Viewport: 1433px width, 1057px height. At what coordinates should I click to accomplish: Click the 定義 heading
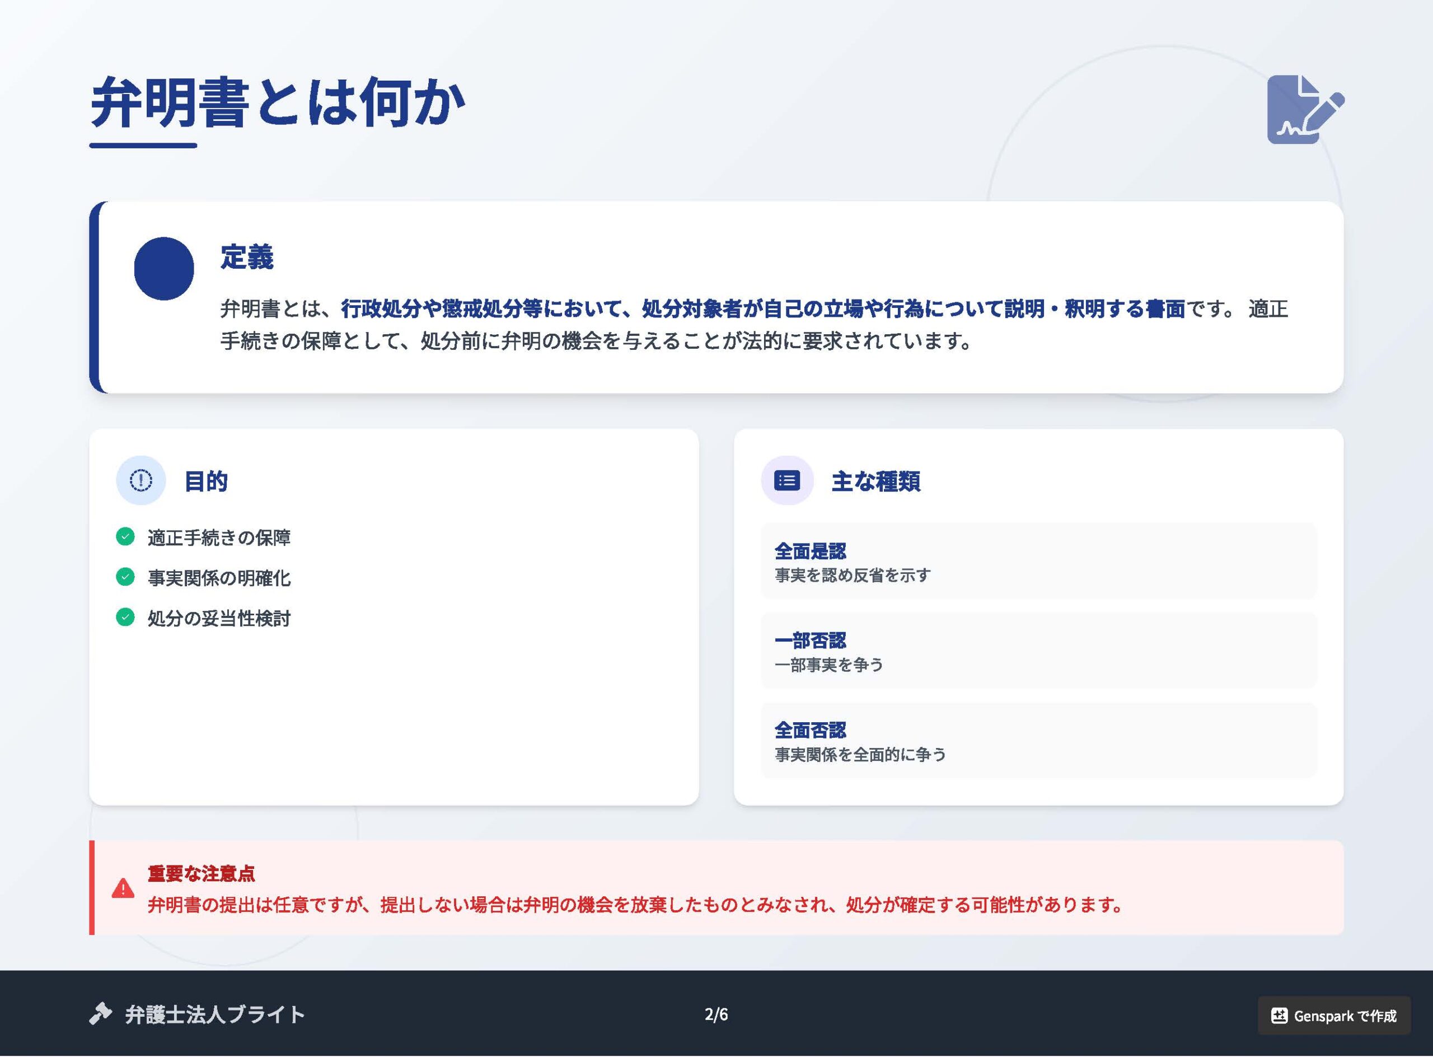[x=247, y=257]
